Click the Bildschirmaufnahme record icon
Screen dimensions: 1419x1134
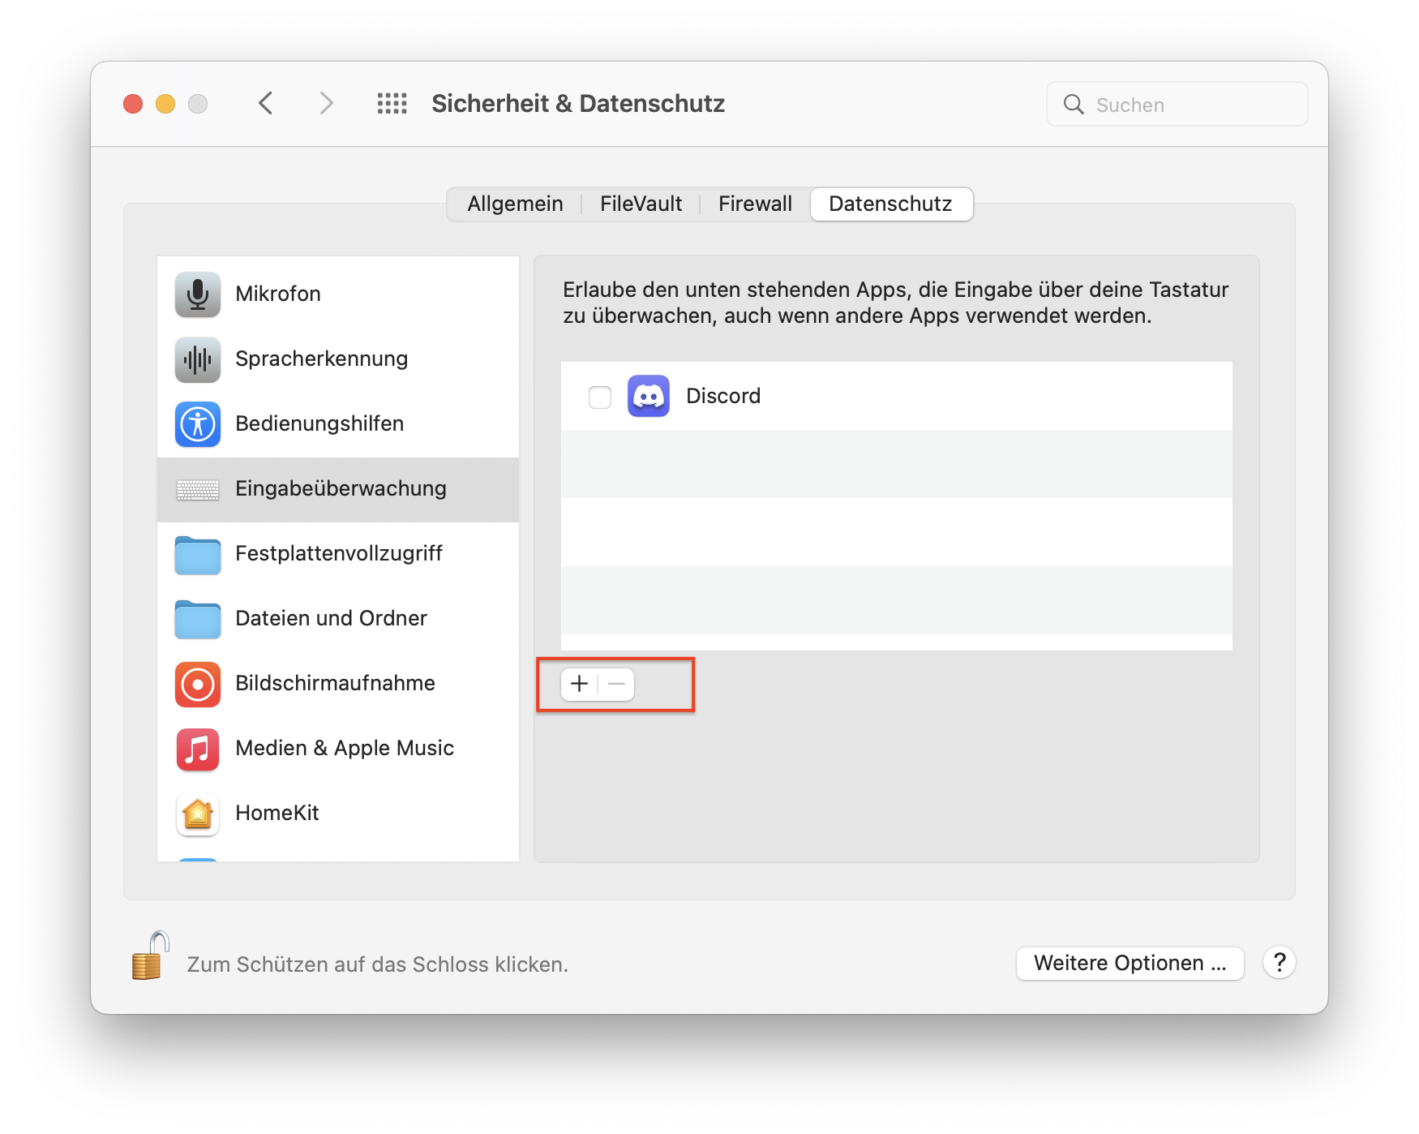point(197,684)
